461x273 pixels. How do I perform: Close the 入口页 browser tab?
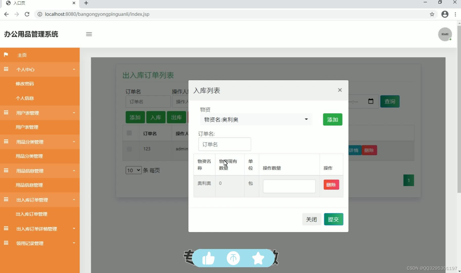click(x=74, y=3)
